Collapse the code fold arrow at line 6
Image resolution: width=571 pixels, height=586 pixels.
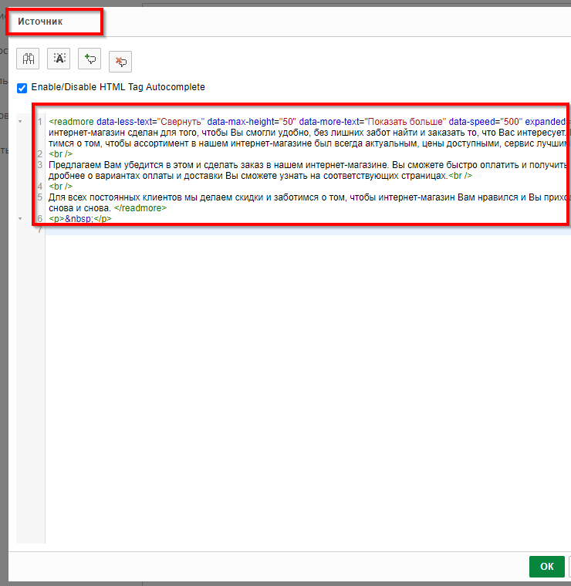pos(20,219)
